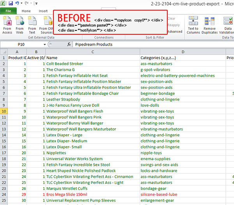Click red cell Eros Mega Slide 150ml
The height and width of the screenshot is (205, 234).
pos(93,194)
